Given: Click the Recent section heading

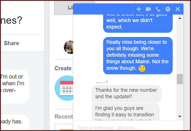Looking at the screenshot, I should pyautogui.click(x=64, y=117).
